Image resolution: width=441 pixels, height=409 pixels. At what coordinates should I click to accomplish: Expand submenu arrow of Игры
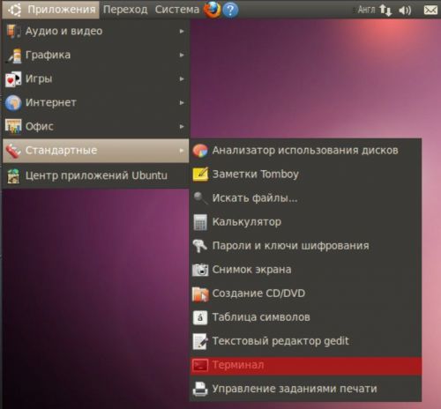coord(182,78)
